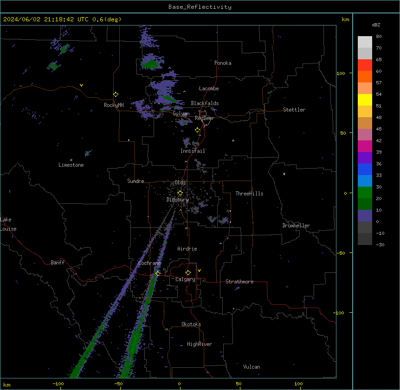Click the Lacombe city label
Image resolution: width=400 pixels, height=390 pixels.
209,88
